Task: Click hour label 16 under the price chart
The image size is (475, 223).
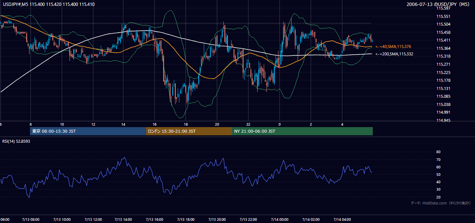Action: click(x=155, y=124)
